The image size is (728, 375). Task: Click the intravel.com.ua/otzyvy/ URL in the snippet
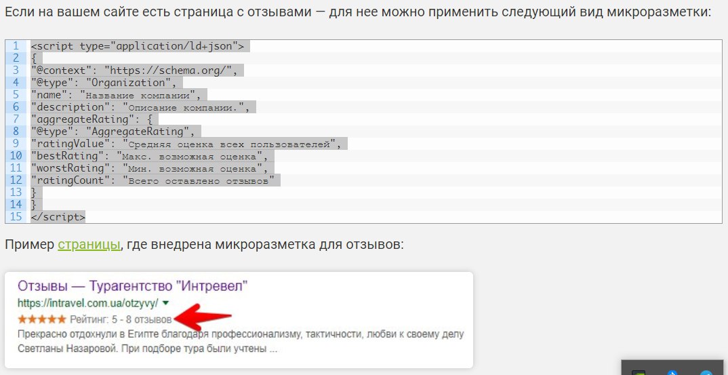coord(87,303)
